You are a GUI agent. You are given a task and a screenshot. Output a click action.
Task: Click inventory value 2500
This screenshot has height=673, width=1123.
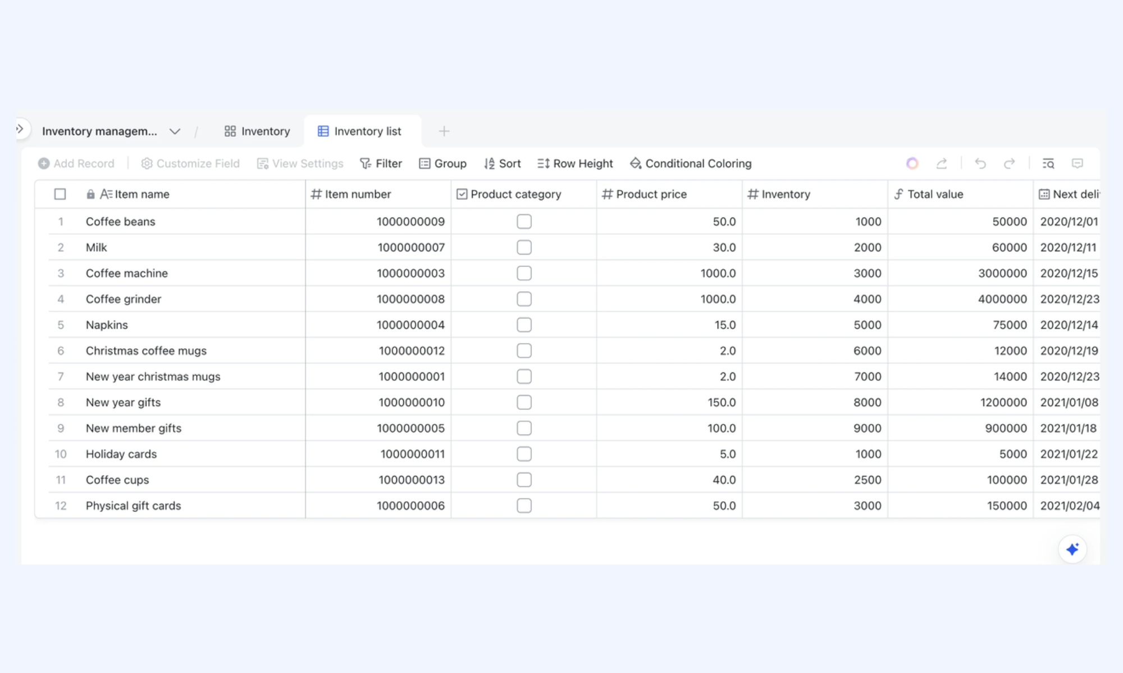click(x=868, y=480)
